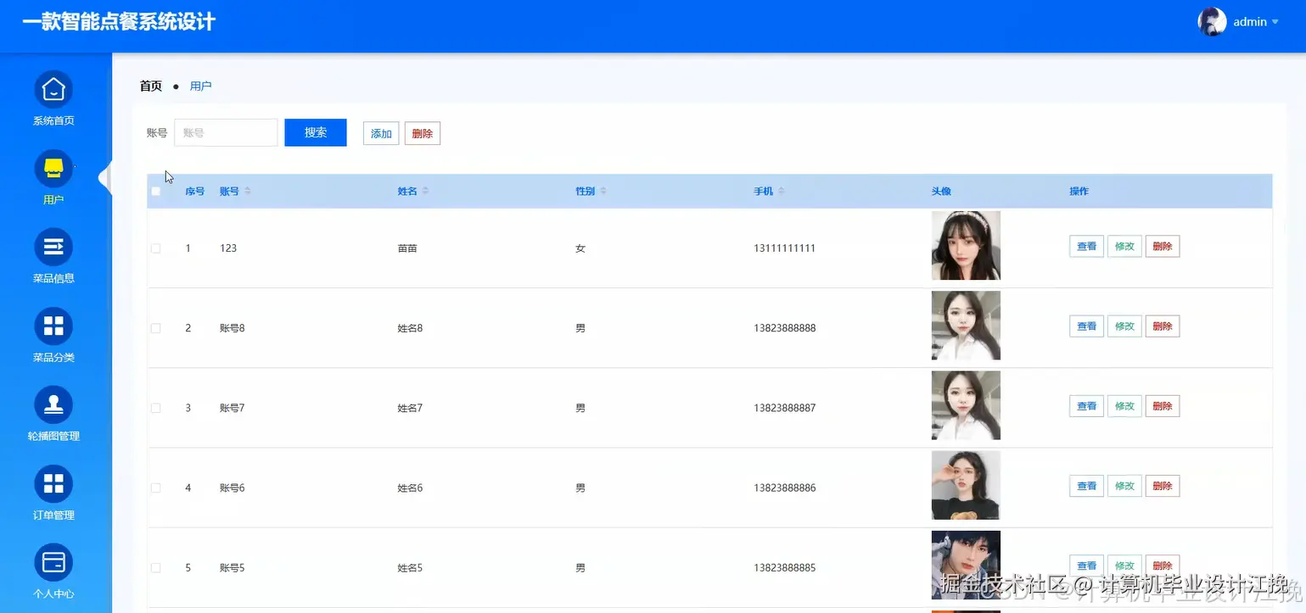Check the checkbox for row 账号6

pos(156,488)
